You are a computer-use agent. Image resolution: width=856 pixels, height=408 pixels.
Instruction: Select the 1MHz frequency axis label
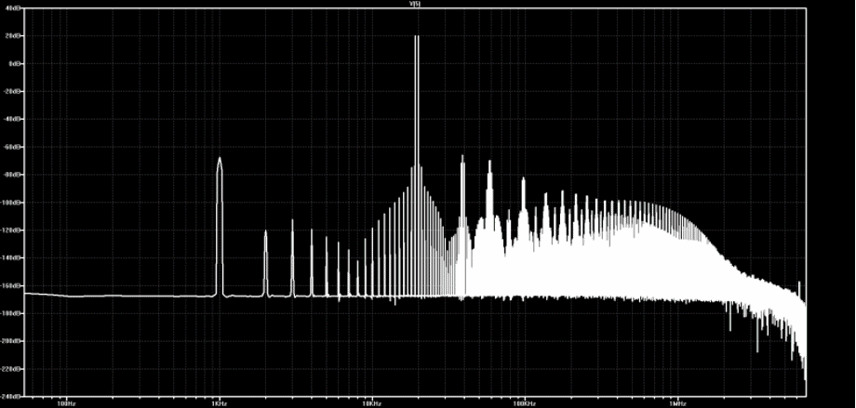(677, 403)
